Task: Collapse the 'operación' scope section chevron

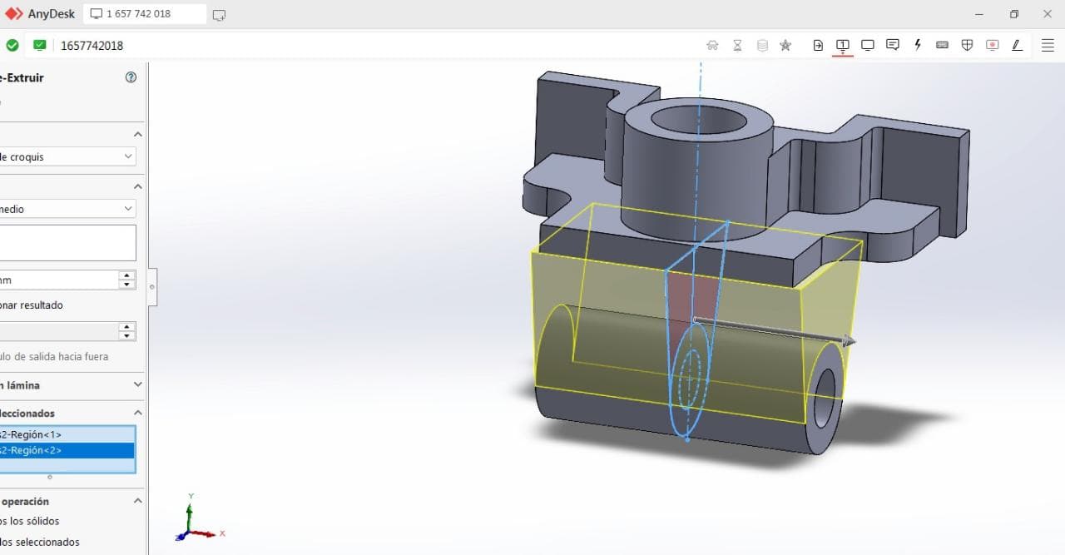Action: coord(138,501)
